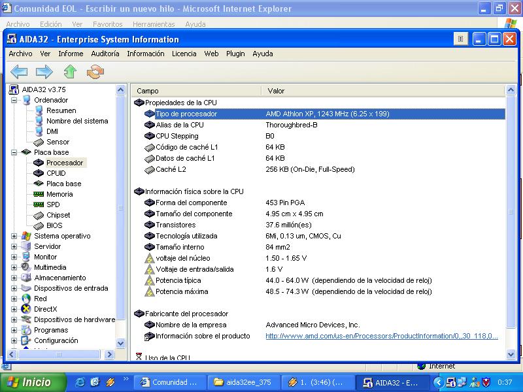This screenshot has width=523, height=392.
Task: Click the Red network icon
Action: tap(26, 299)
